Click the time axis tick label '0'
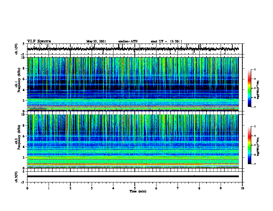Screen dimensions: 273x211 [x=27, y=188]
